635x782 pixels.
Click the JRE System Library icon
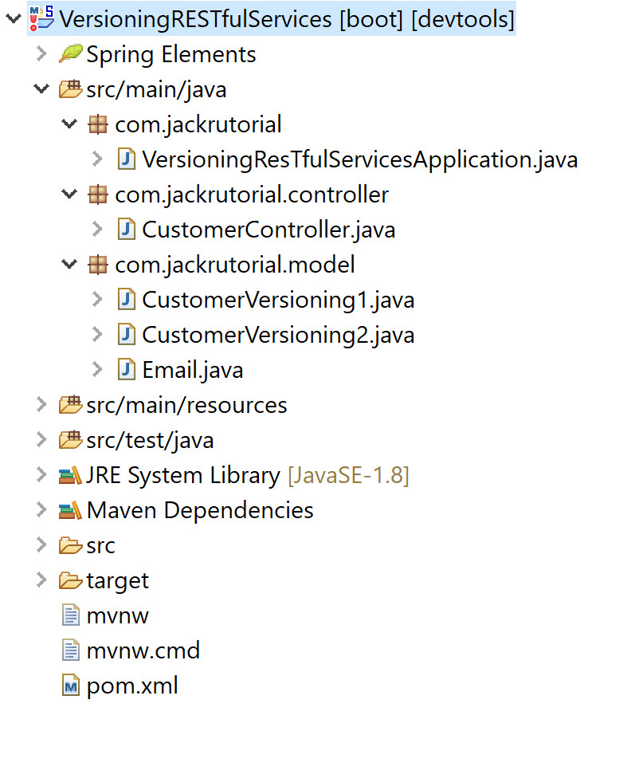(x=72, y=474)
